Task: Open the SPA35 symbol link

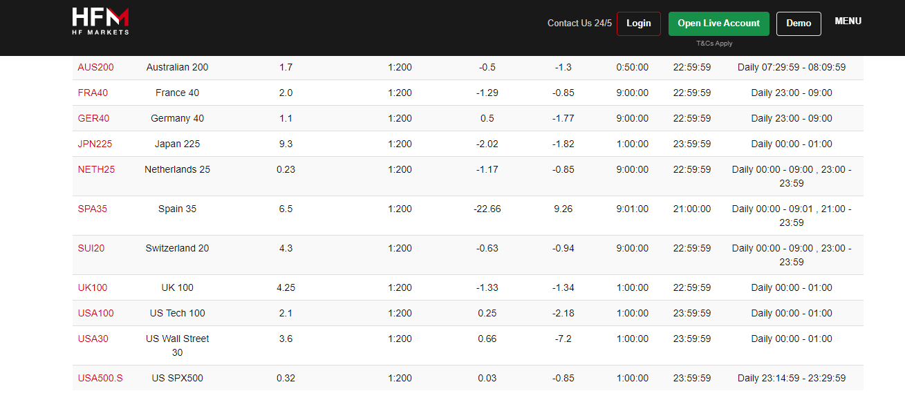Action: [x=93, y=209]
